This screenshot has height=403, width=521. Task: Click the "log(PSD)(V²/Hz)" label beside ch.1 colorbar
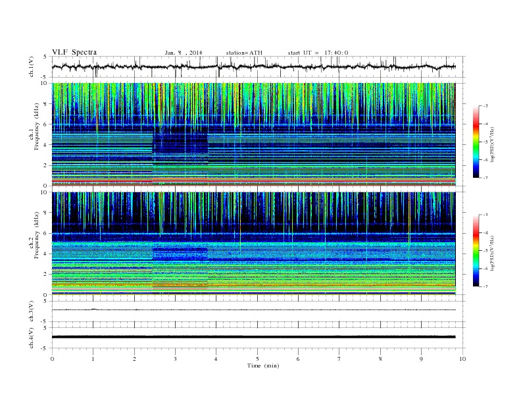(493, 144)
